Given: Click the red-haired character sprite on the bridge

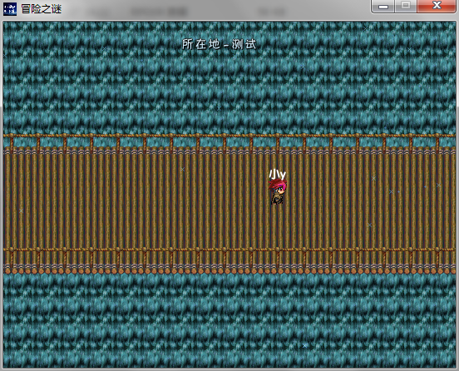Looking at the screenshot, I should (277, 191).
